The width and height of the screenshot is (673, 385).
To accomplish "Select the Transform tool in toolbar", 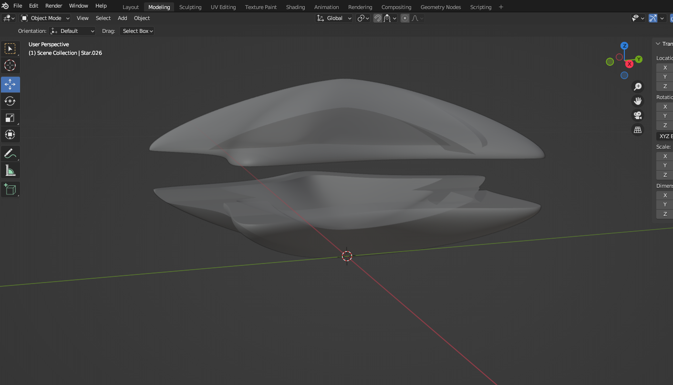I will [10, 134].
